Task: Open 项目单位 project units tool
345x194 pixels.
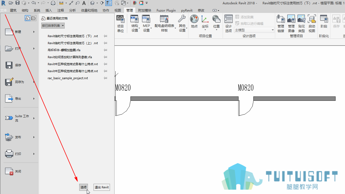Action: click(120, 24)
